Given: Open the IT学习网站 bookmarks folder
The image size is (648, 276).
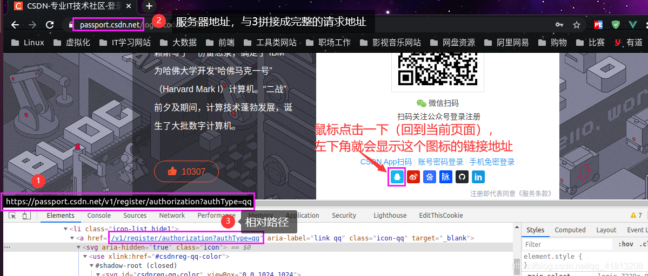Looking at the screenshot, I should pyautogui.click(x=125, y=43).
